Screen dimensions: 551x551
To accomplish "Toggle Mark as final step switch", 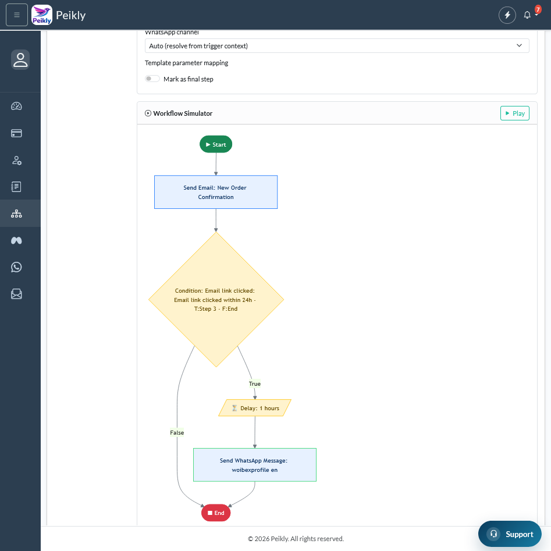I will pyautogui.click(x=152, y=79).
